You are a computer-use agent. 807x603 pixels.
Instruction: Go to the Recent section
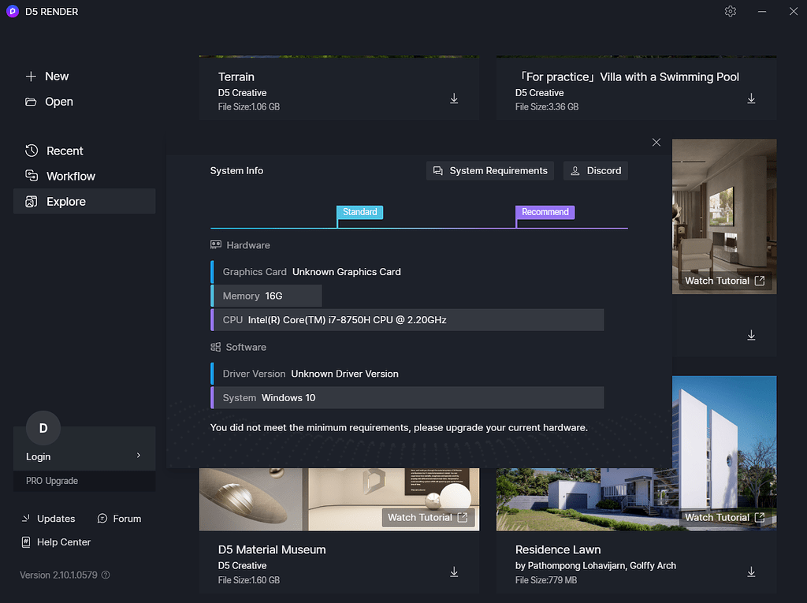point(54,151)
